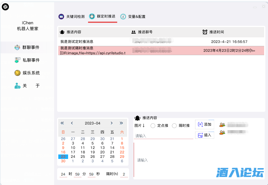This screenshot has width=268, height=185.
Task: Select the 隔时推 radio button
Action: point(174,126)
